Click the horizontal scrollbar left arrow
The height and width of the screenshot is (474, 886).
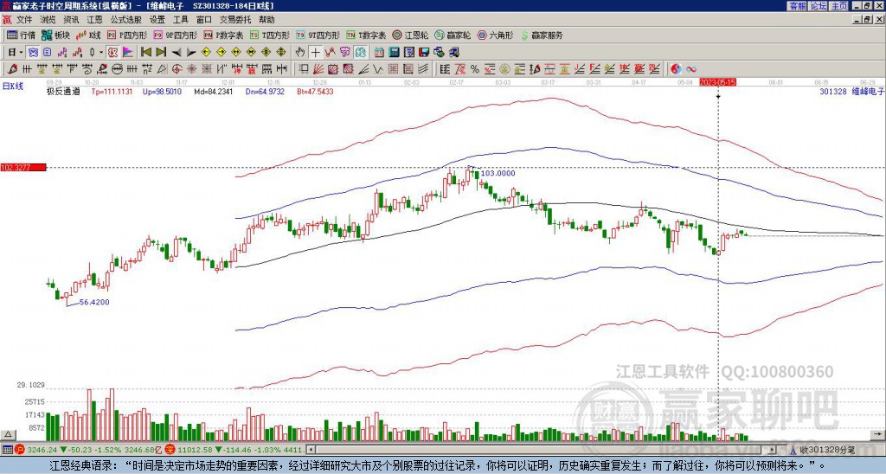(x=311, y=449)
